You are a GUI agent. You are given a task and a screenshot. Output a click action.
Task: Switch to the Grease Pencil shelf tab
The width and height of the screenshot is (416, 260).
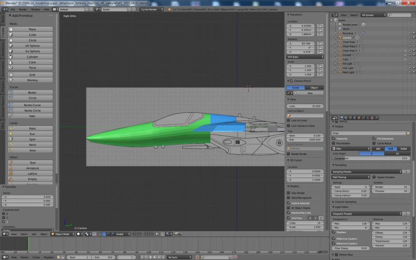3,106
